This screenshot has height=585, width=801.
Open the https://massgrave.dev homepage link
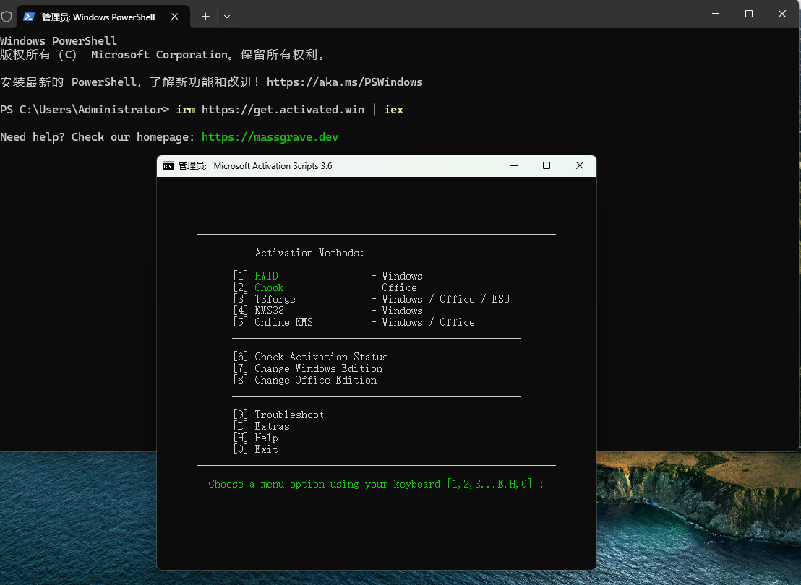coord(270,136)
